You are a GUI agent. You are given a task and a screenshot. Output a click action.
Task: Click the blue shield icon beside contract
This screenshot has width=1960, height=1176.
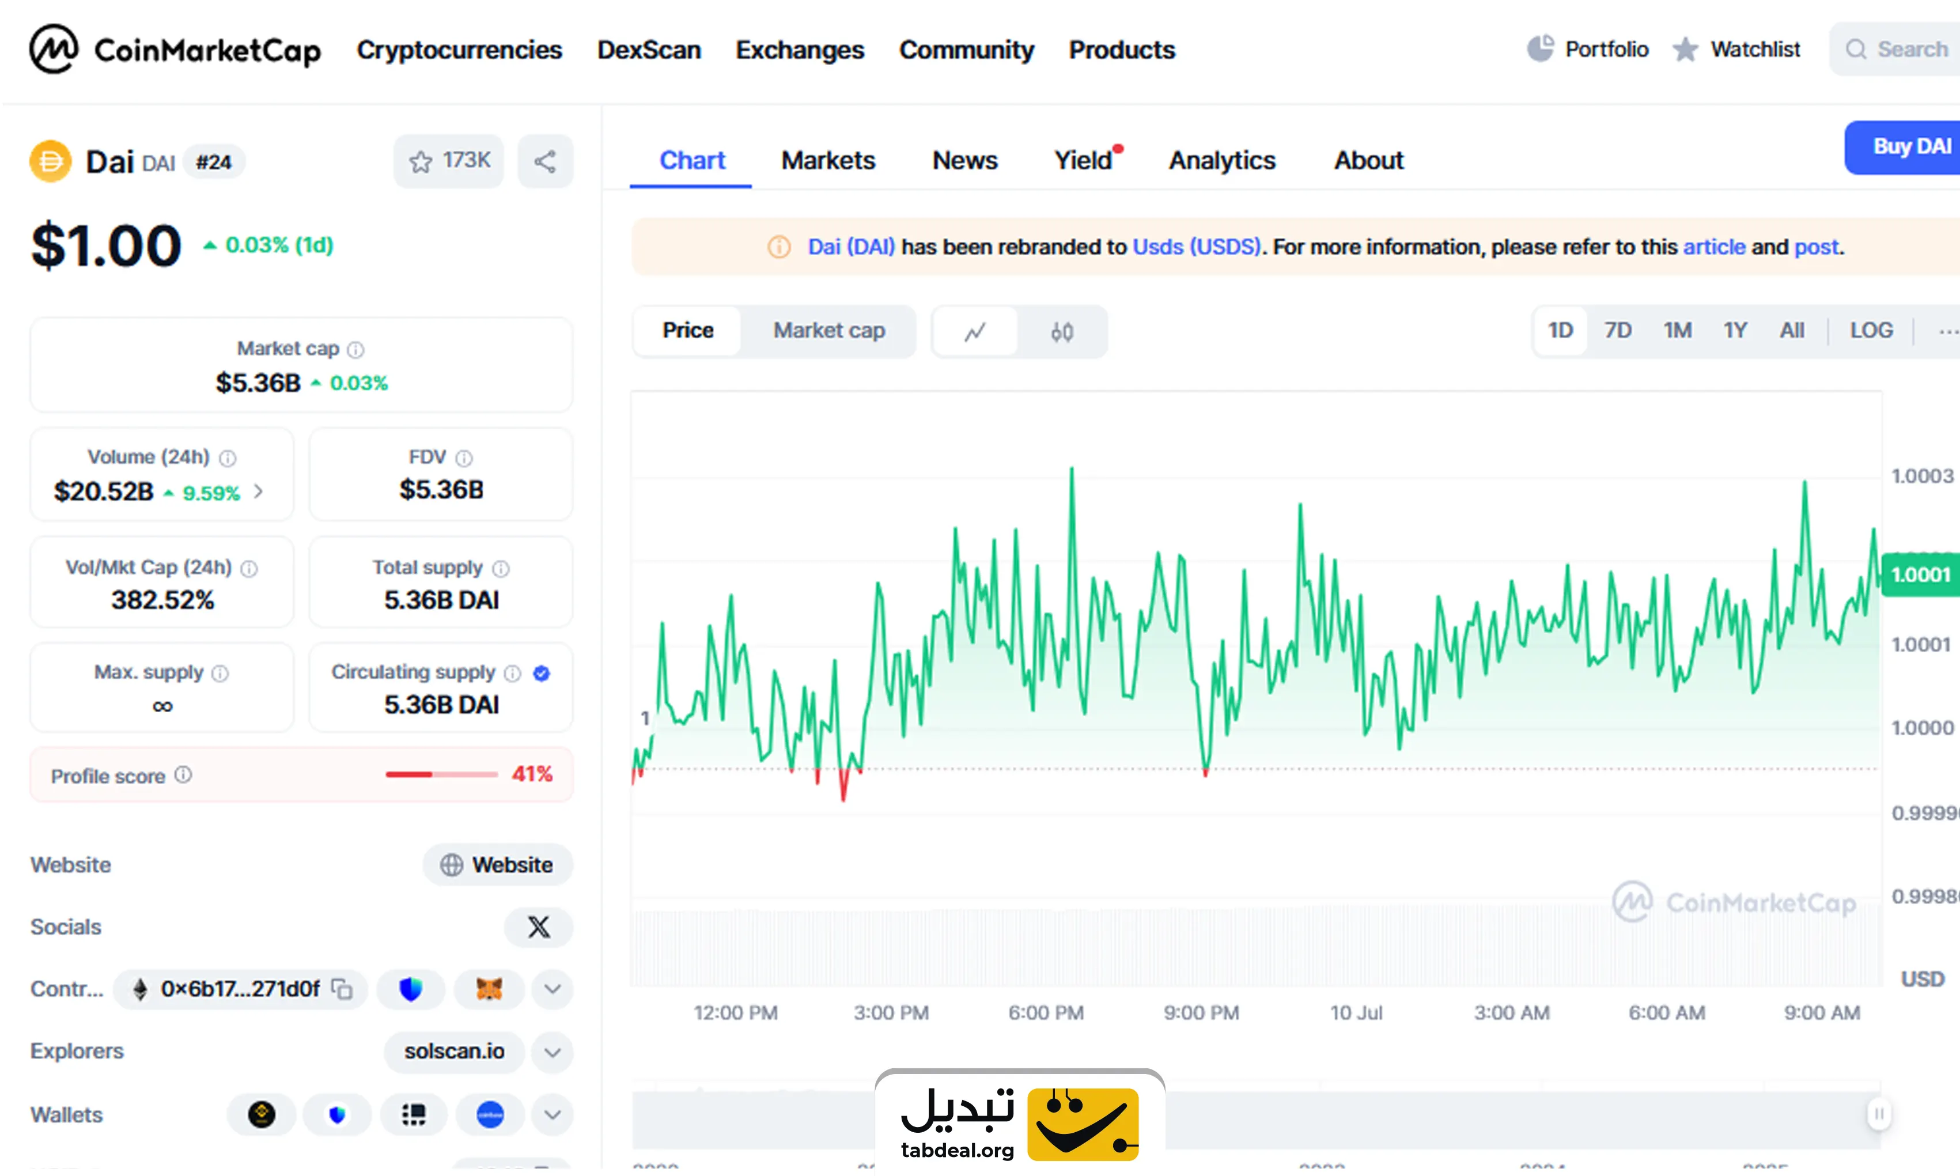[410, 989]
